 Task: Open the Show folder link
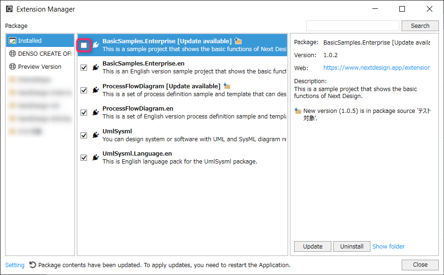click(x=389, y=246)
